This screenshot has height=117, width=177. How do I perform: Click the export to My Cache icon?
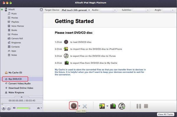click(x=113, y=106)
